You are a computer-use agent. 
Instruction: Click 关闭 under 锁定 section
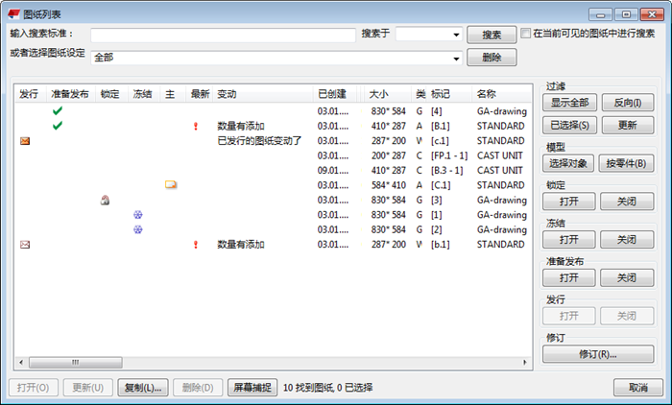pos(627,202)
